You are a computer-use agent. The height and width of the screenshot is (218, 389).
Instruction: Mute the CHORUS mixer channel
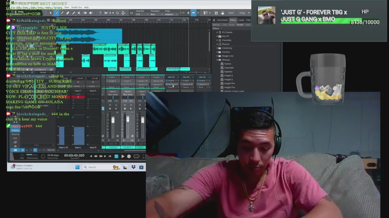pyautogui.click(x=110, y=105)
